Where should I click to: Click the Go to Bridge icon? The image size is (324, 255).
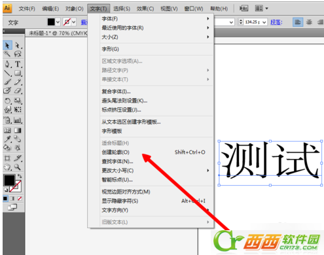pyautogui.click(x=243, y=8)
